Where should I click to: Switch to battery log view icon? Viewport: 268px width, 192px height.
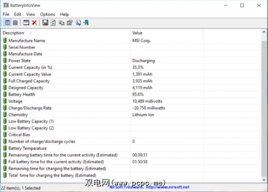click(x=15, y=23)
